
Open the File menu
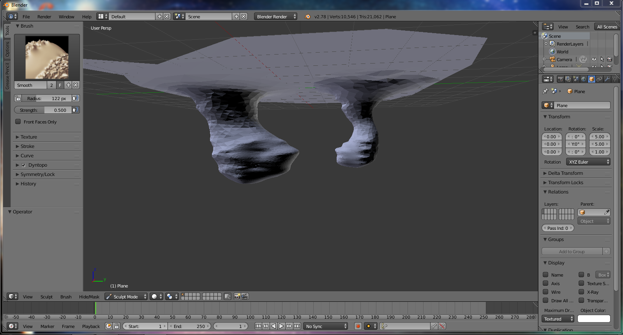(x=26, y=17)
